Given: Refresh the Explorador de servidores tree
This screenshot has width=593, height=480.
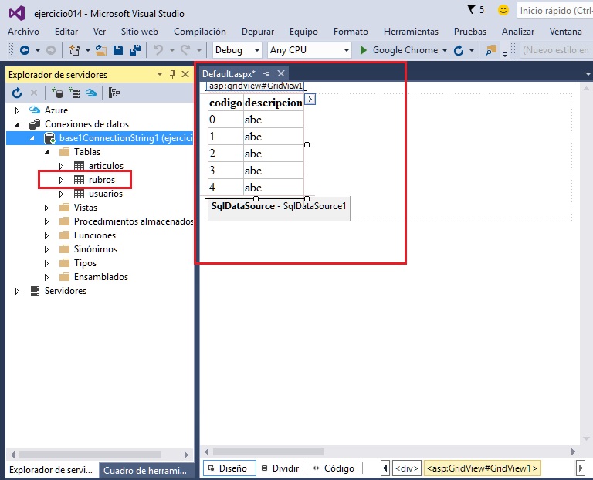Looking at the screenshot, I should [x=17, y=93].
